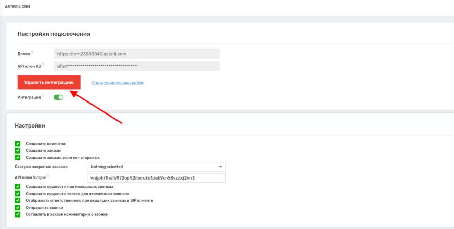Image resolution: width=454 pixels, height=229 pixels.
Task: Toggle Создавать сущности только для отвеченных звонков
Action: click(x=18, y=193)
